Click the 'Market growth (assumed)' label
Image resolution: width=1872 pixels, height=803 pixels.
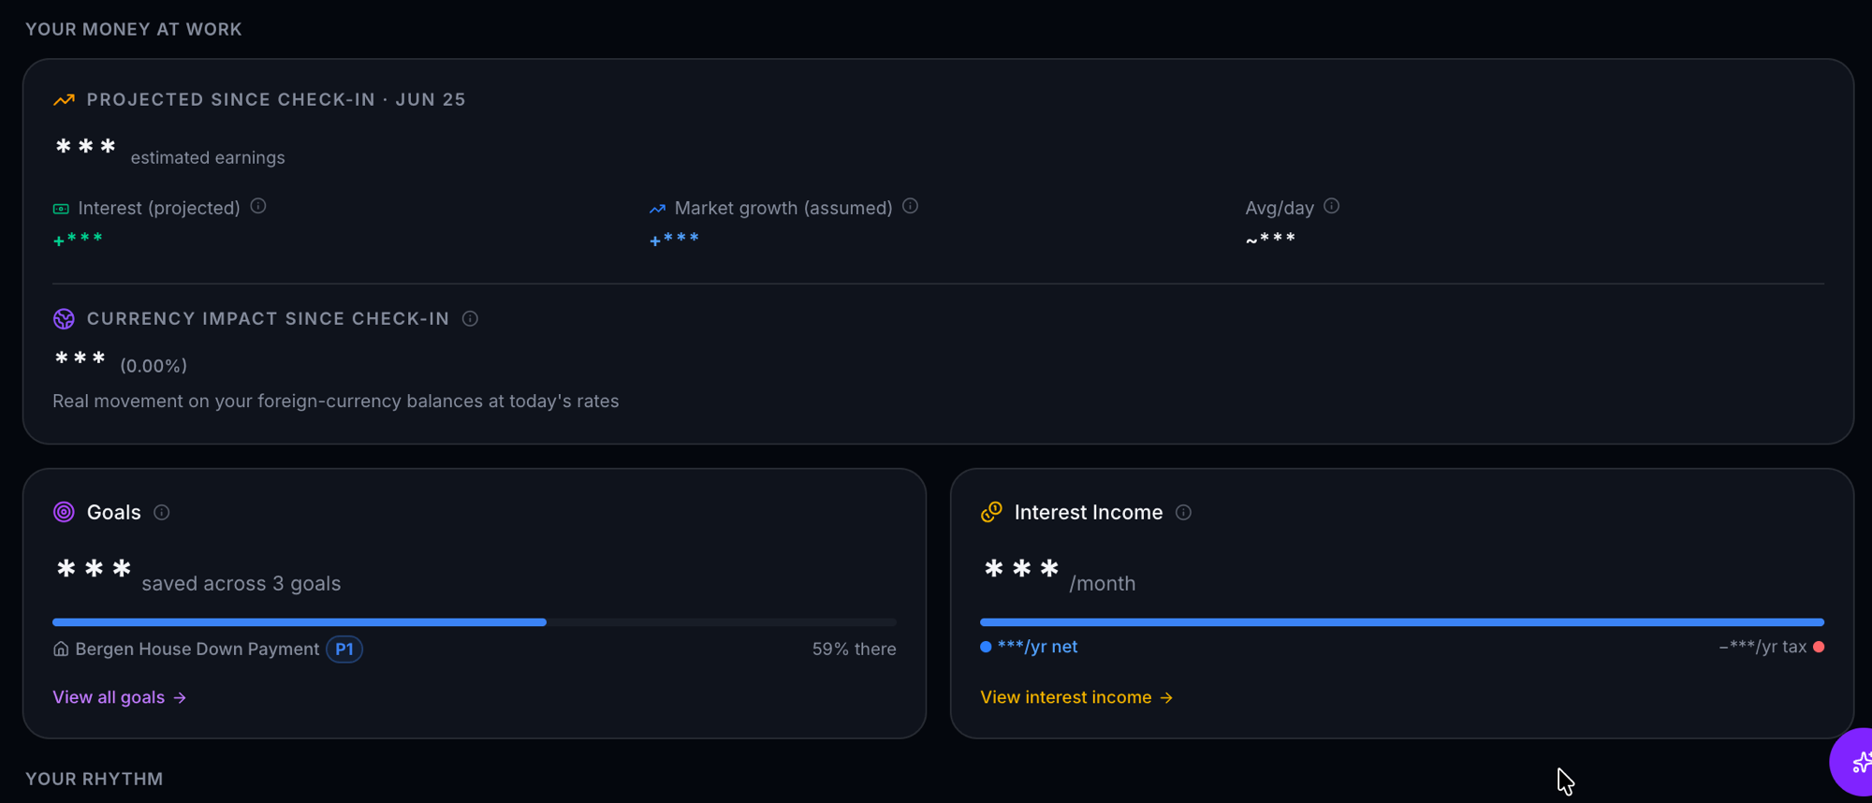(x=783, y=208)
